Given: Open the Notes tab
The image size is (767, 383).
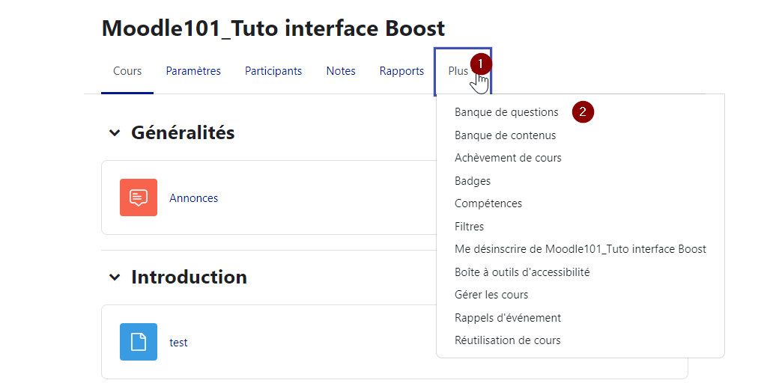Looking at the screenshot, I should coord(341,71).
